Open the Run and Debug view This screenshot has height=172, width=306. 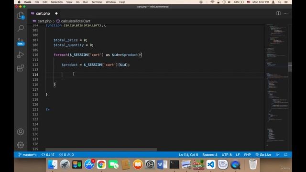pos(21,55)
